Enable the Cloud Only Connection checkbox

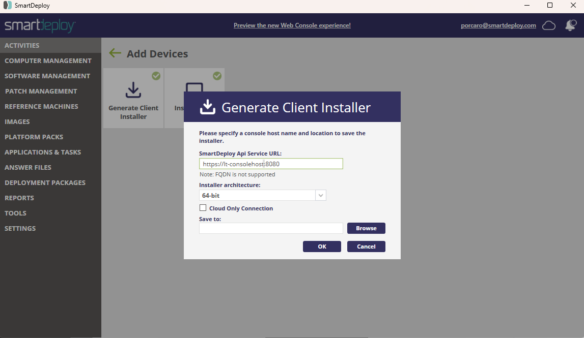coord(203,208)
